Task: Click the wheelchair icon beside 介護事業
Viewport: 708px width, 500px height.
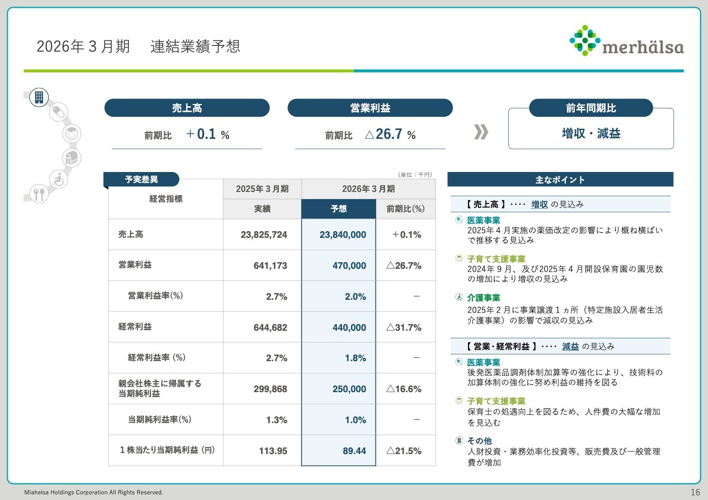Action: pos(459,298)
